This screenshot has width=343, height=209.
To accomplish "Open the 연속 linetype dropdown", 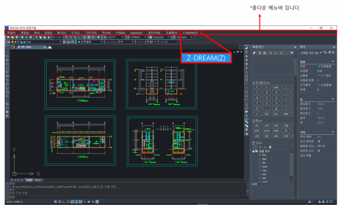I will [132, 42].
